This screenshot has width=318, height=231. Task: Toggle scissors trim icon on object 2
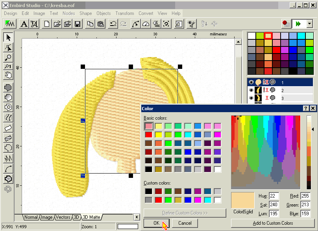click(267, 90)
